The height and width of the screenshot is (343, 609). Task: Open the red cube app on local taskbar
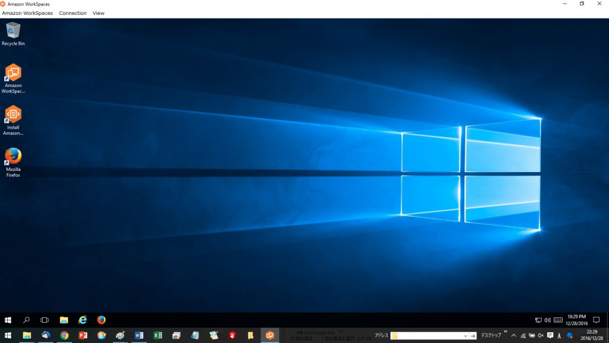(233, 335)
